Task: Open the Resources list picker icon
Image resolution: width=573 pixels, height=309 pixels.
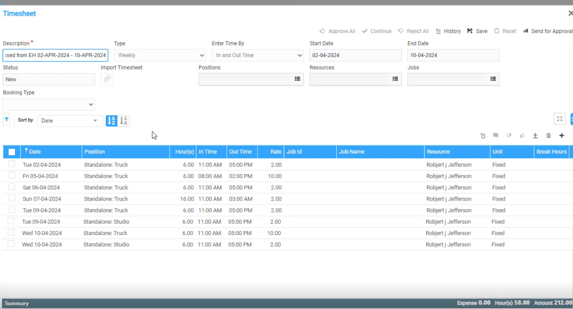Action: pyautogui.click(x=395, y=79)
